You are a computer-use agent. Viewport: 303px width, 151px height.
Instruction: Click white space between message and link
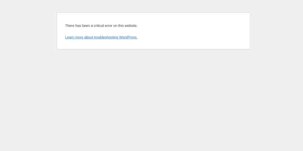pos(114,31)
